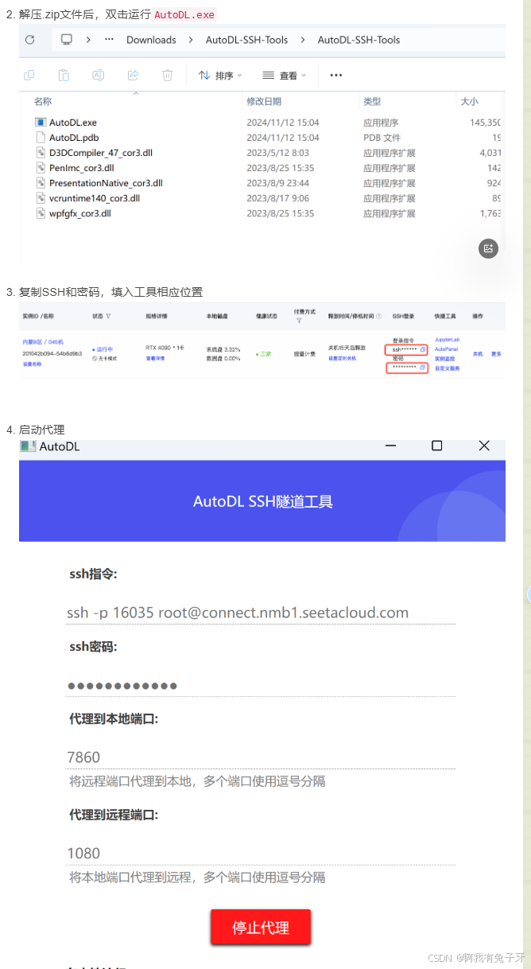Click the AutoDL.pdb file icon

point(41,138)
